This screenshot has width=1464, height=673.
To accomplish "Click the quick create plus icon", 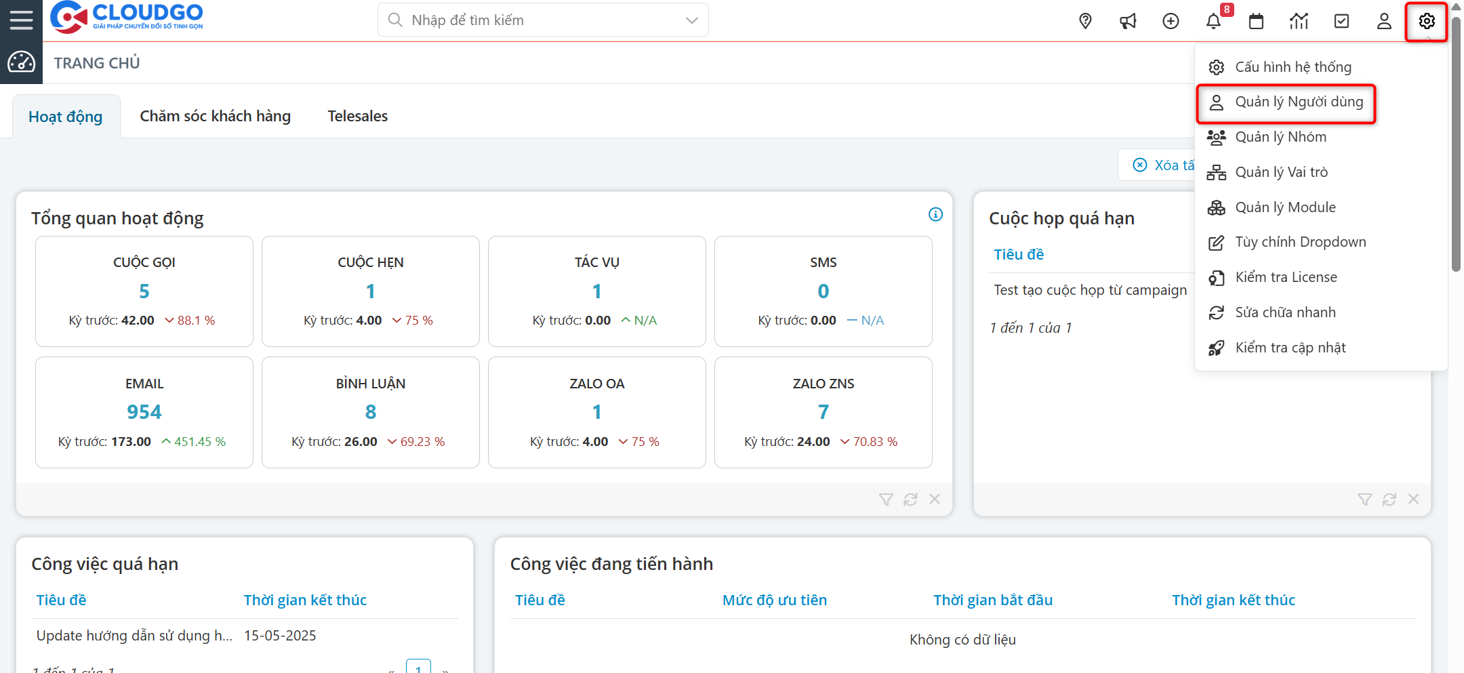I will tap(1171, 21).
